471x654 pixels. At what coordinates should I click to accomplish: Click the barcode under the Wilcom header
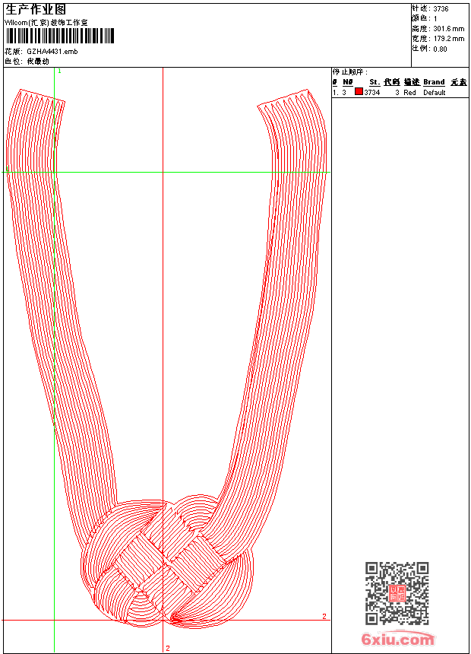pyautogui.click(x=60, y=36)
